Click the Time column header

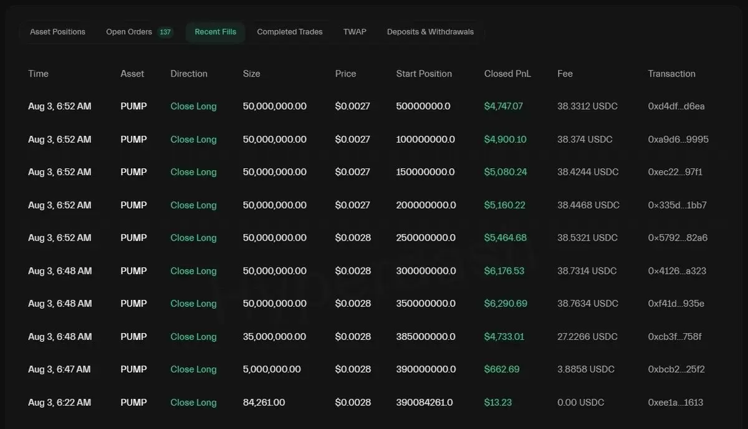(x=38, y=74)
